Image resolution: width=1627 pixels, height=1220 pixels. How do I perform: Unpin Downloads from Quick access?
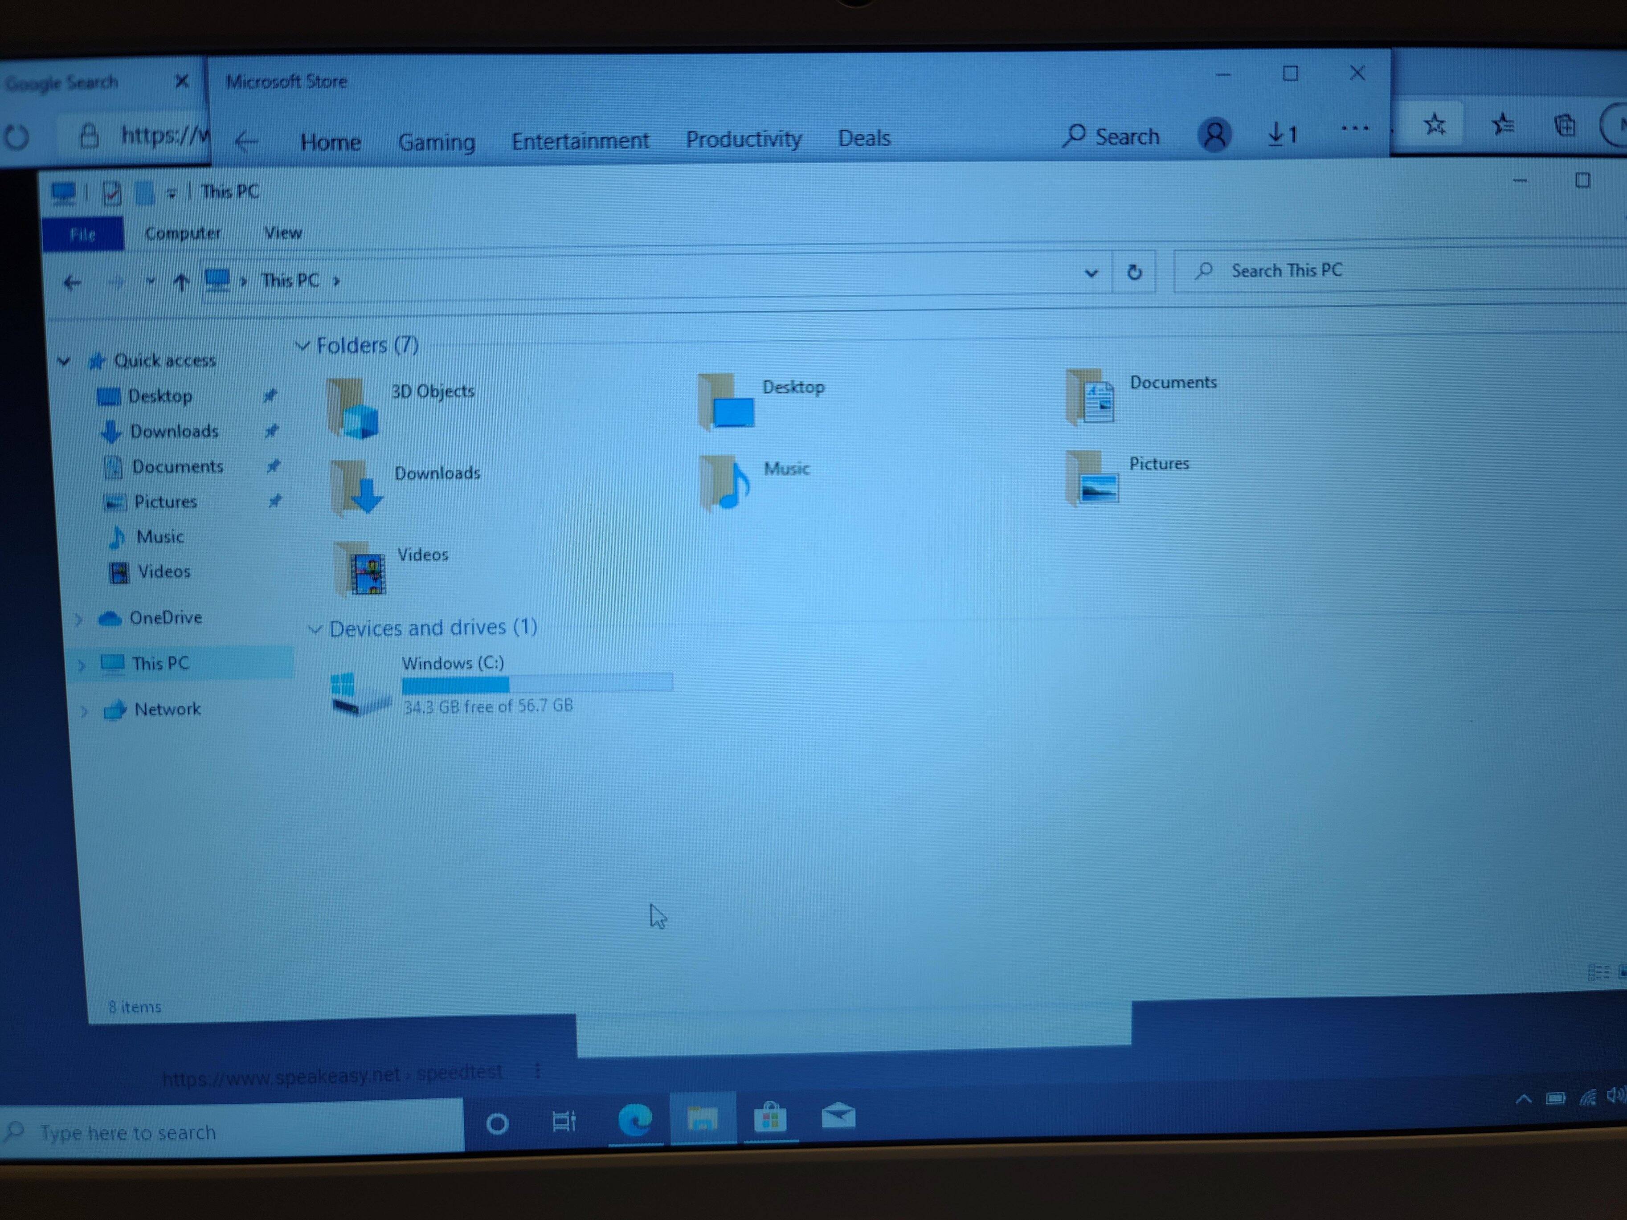[x=272, y=430]
